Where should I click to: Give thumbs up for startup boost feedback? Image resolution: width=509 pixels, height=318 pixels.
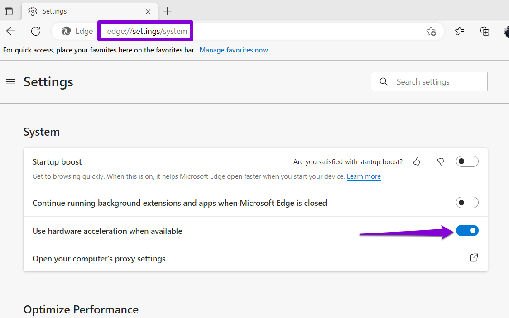click(417, 161)
